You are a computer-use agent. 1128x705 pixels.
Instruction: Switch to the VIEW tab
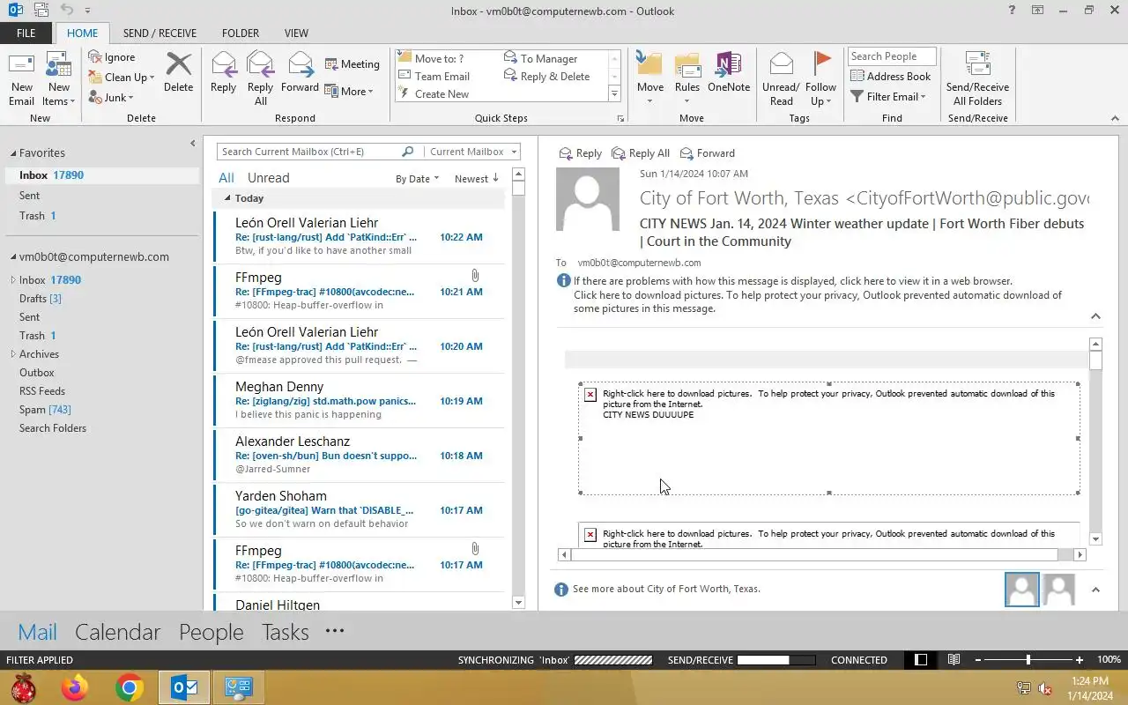tap(296, 33)
